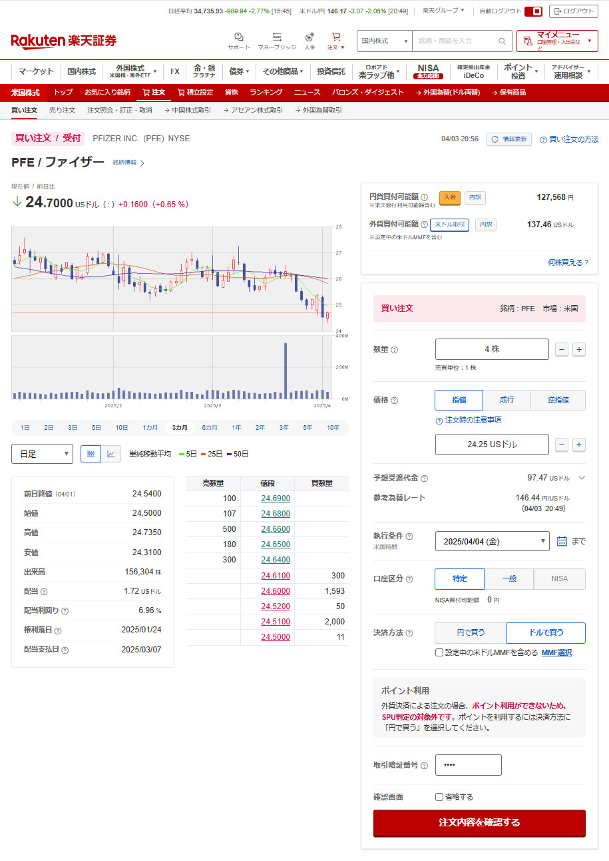Screen dimensions: 609x861
Task: Open calendar icon next to execution date
Action: pos(562,541)
